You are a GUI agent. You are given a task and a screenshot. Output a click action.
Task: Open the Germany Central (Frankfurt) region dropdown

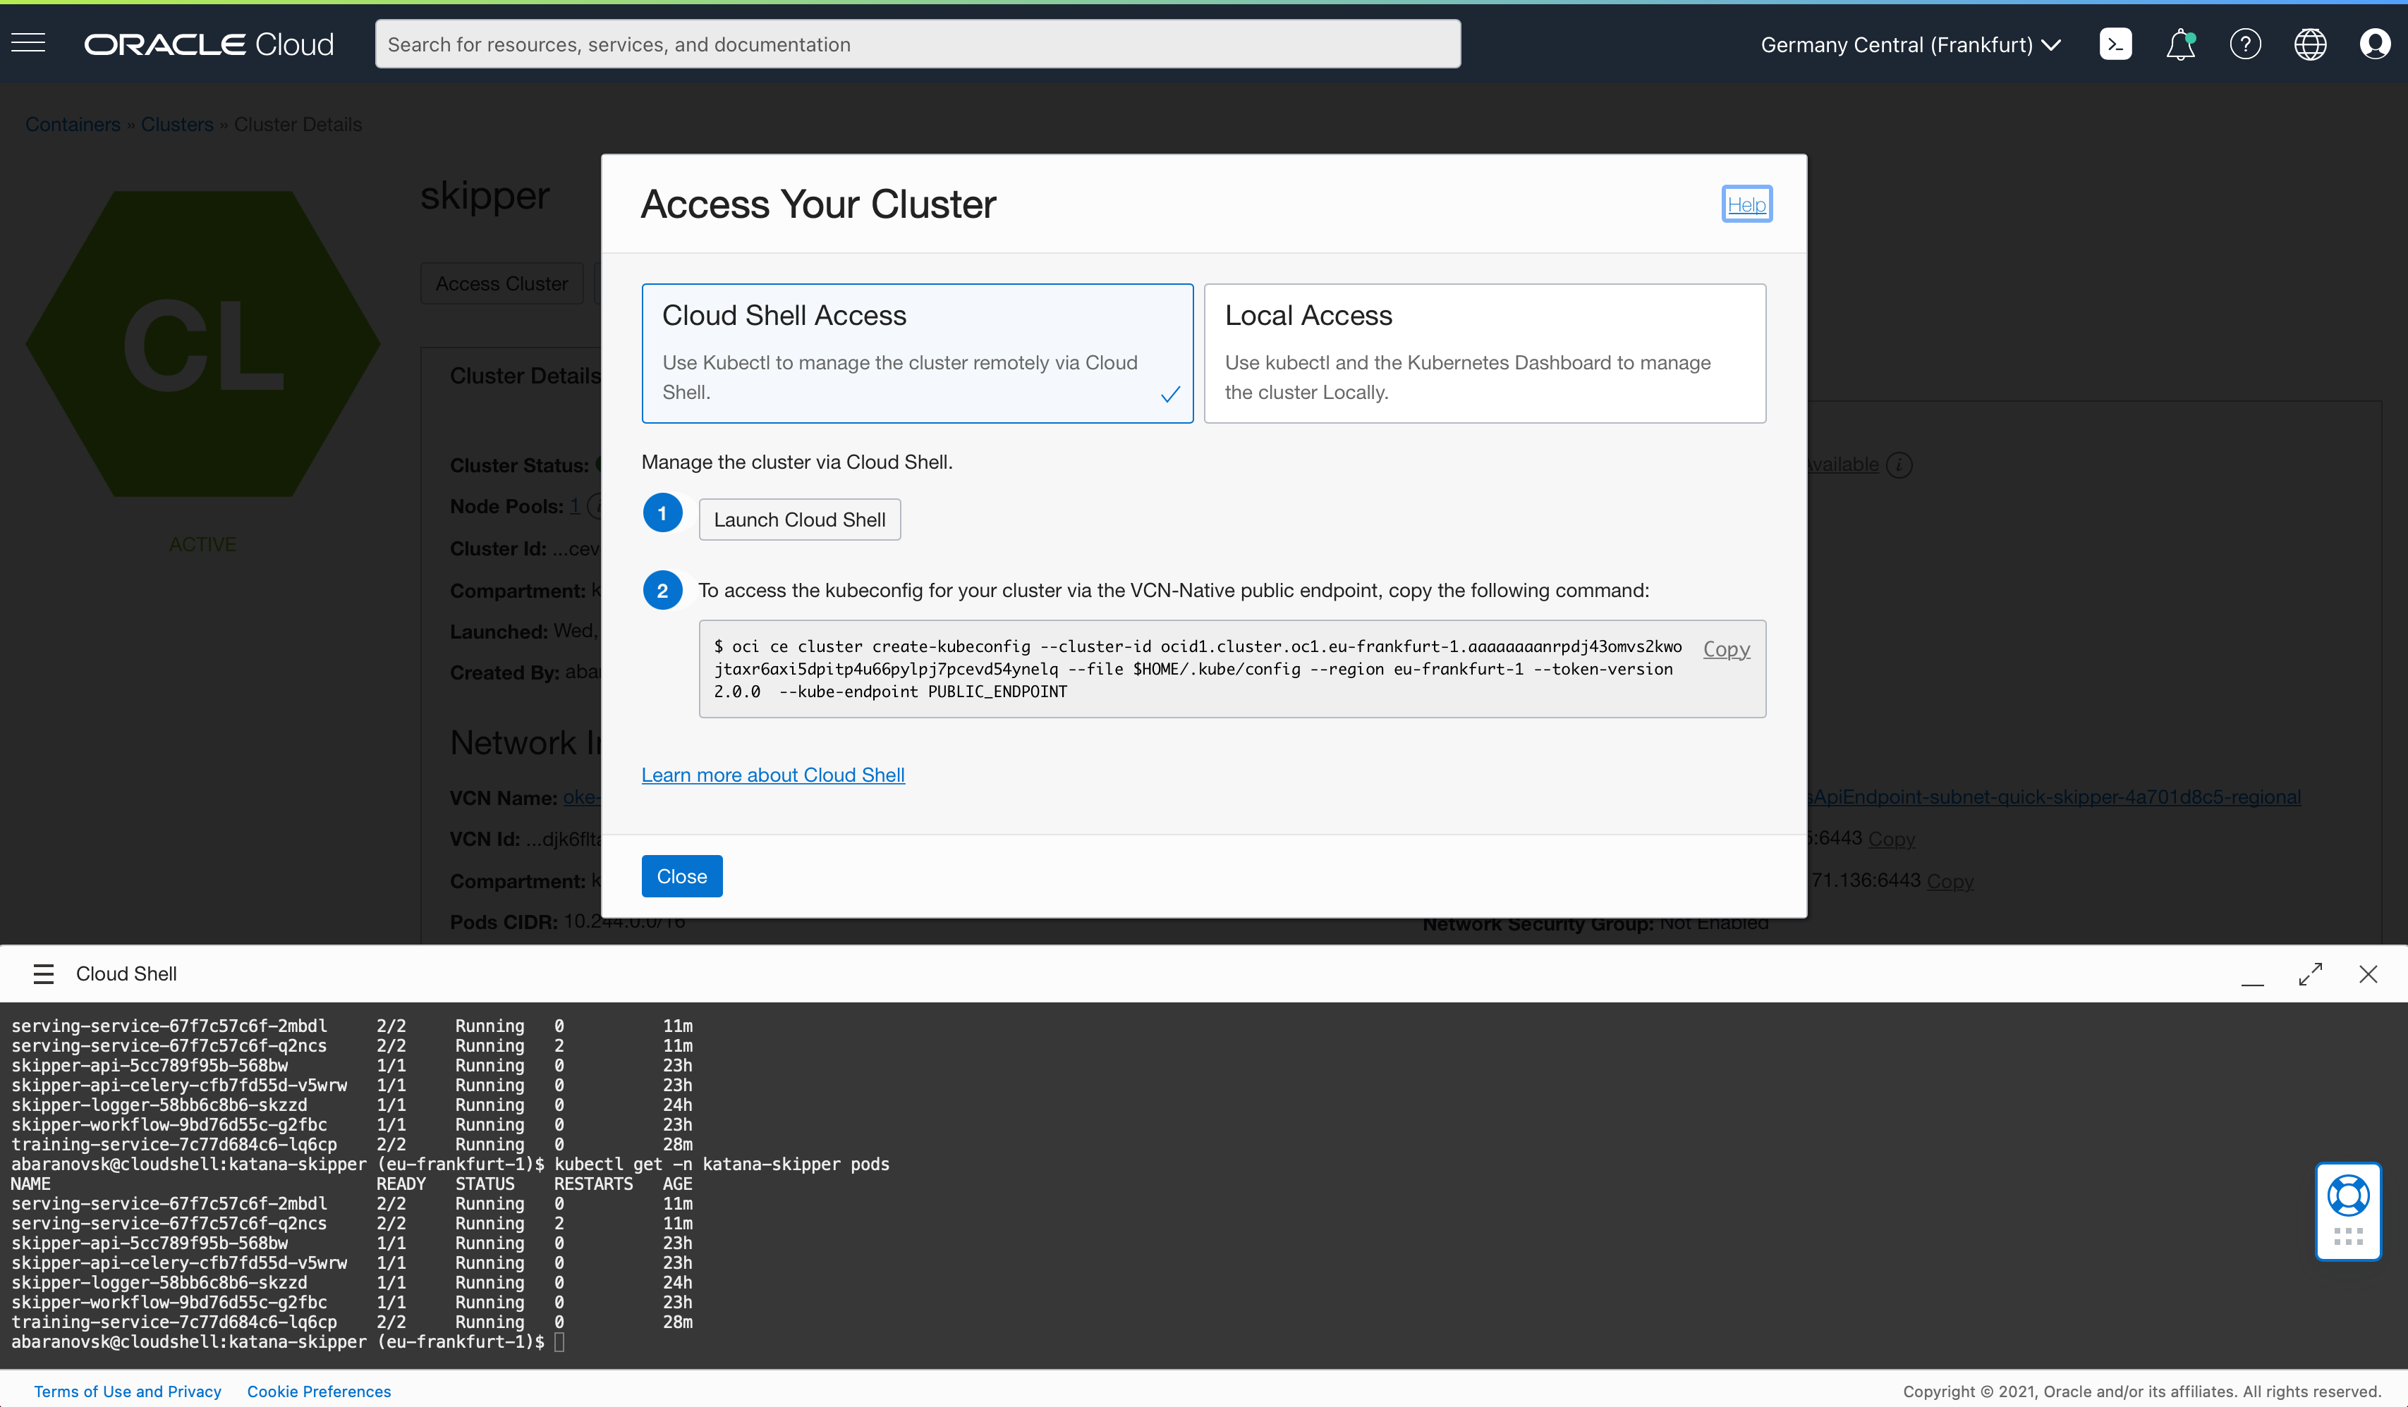point(1910,45)
